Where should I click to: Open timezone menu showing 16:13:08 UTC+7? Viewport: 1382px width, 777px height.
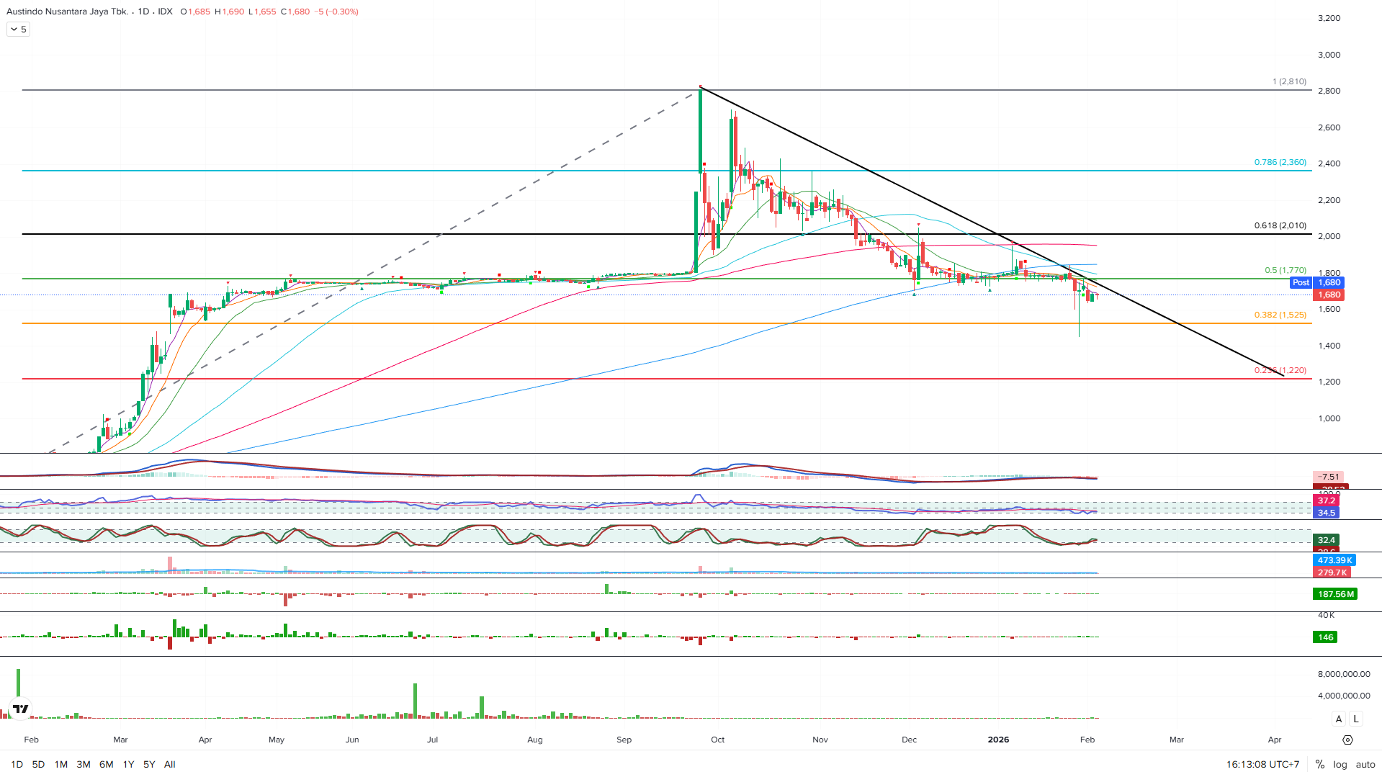pyautogui.click(x=1262, y=765)
